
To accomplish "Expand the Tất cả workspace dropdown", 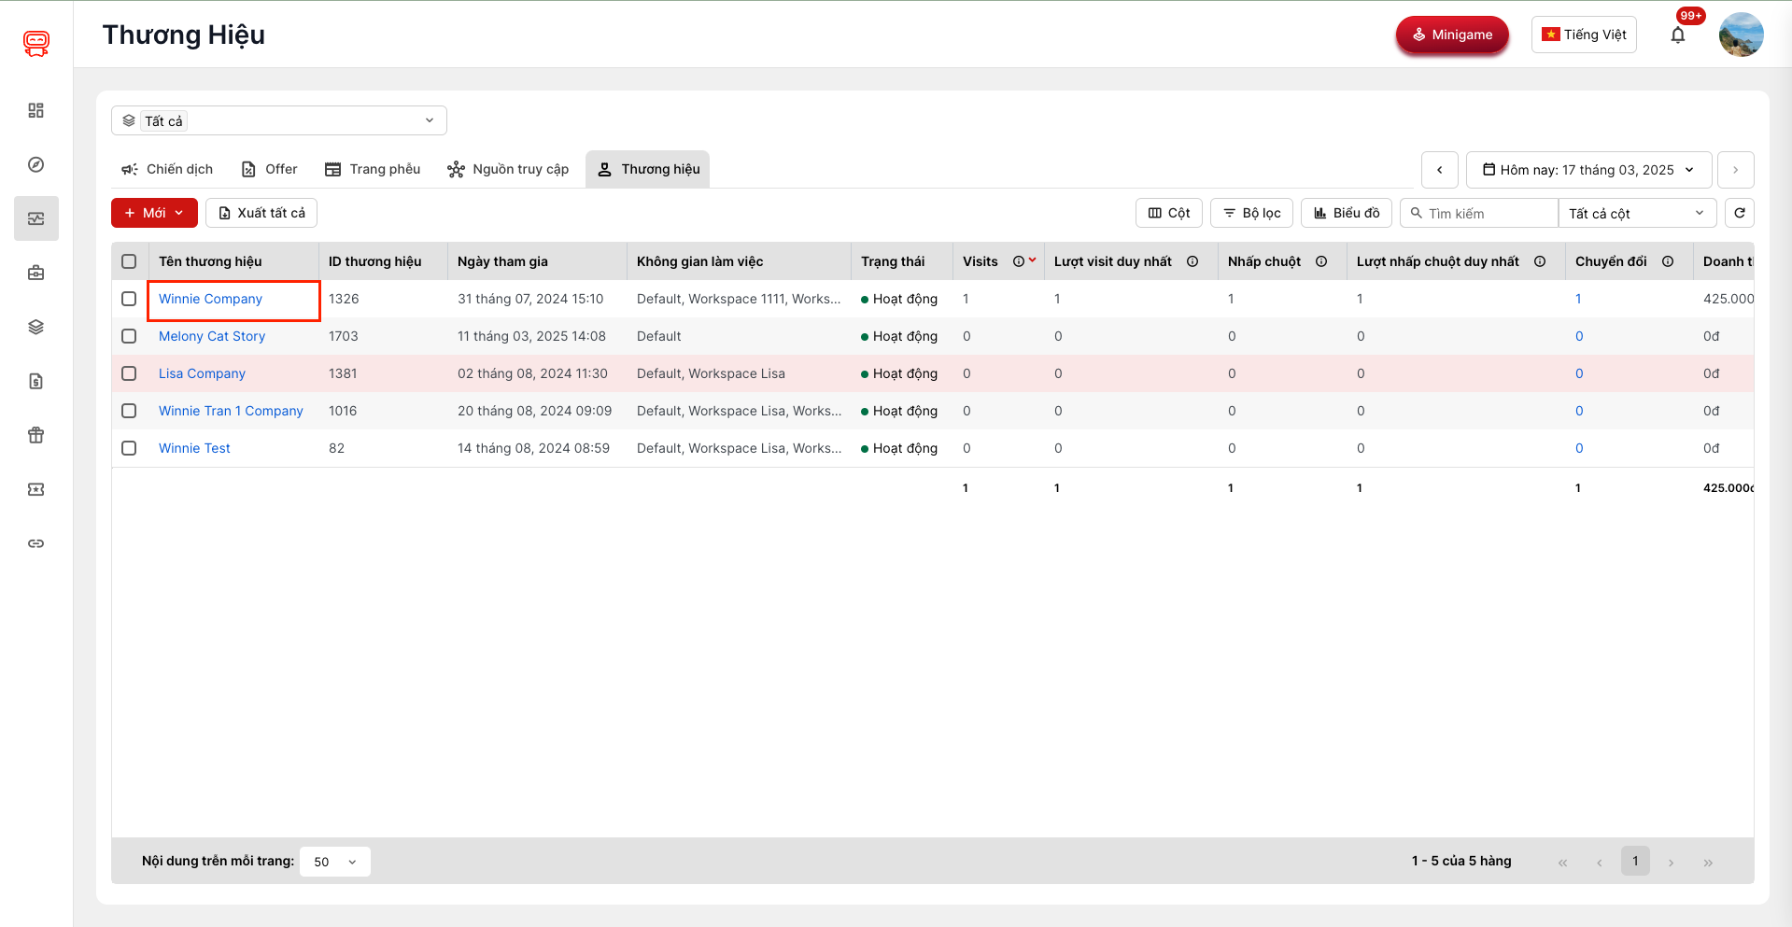I will point(278,120).
